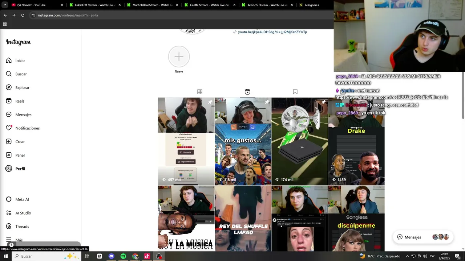Open the 'LA MUSICA' reel thumbnail
This screenshot has height=261, width=465.
click(186, 219)
